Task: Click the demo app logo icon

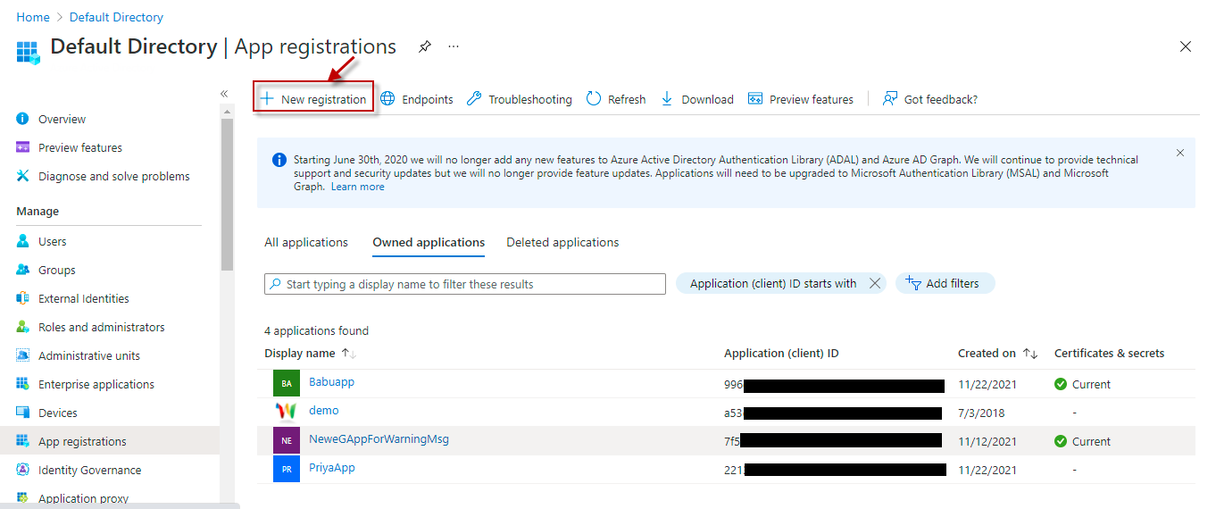Action: pyautogui.click(x=287, y=412)
